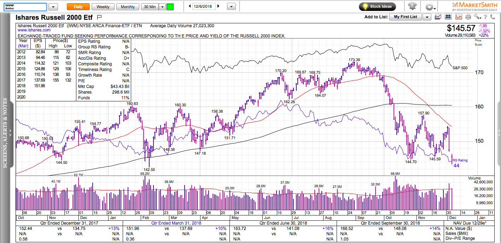Click the Qtr Ended June 30, 2018 header
This screenshot has width=501, height=243.
(283, 223)
